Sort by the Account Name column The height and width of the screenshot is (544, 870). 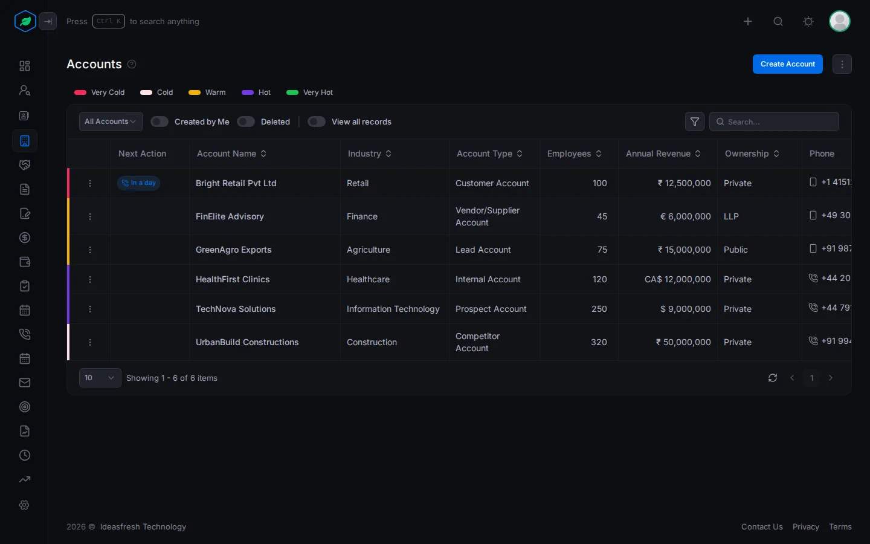(232, 154)
